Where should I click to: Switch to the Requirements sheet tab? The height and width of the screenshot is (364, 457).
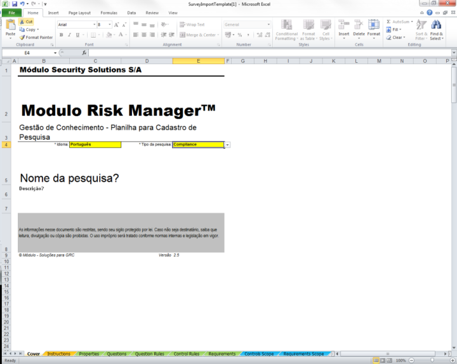(222, 354)
